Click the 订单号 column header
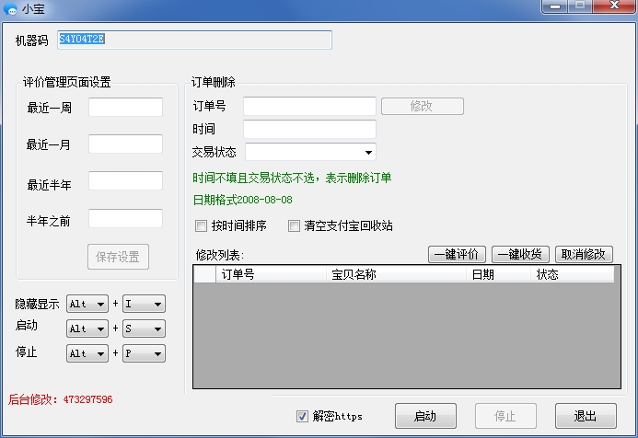The height and width of the screenshot is (438, 638). [271, 274]
